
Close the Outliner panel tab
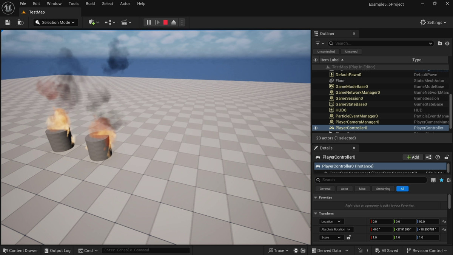pyautogui.click(x=354, y=34)
